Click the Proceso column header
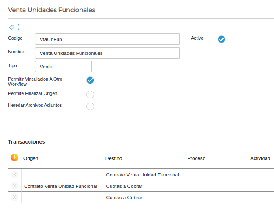 coord(196,158)
